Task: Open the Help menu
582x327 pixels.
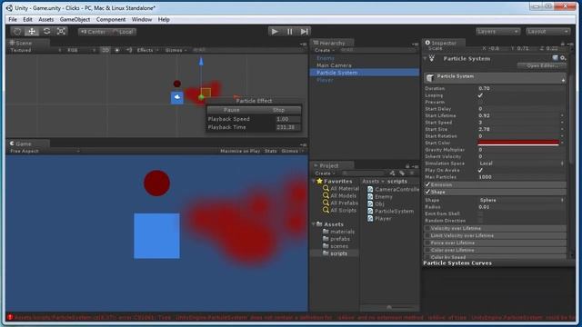Action: point(164,19)
